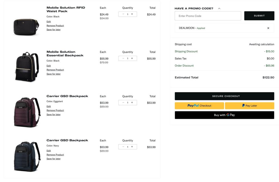
Task: Increase quantity of Mobile Solution Essential Backpack
Action: tap(132, 58)
